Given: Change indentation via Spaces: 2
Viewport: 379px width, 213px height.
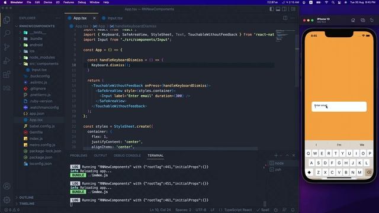Looking at the screenshot, I should click(x=183, y=210).
